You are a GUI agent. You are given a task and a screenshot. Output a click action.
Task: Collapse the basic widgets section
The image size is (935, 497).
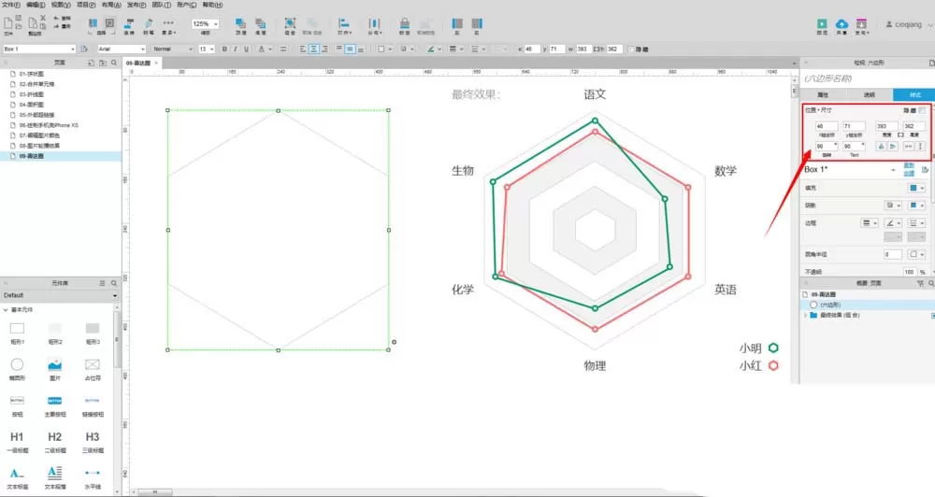point(6,310)
